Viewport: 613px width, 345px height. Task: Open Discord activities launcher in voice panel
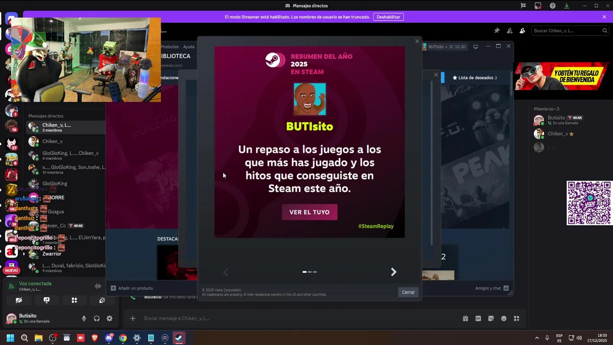[74, 300]
